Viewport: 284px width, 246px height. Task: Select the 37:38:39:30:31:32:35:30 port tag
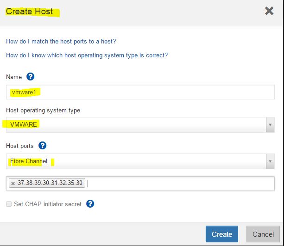pyautogui.click(x=50, y=183)
